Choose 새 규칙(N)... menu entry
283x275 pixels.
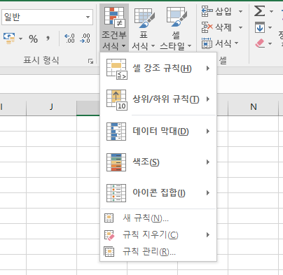pyautogui.click(x=158, y=218)
